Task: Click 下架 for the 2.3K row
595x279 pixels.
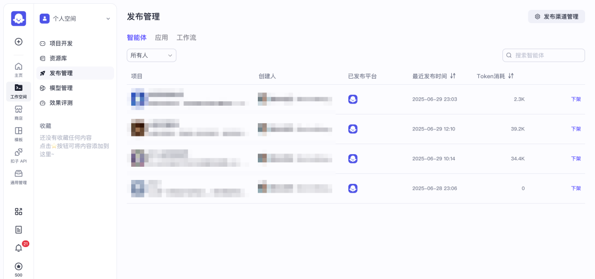Action: (x=576, y=99)
